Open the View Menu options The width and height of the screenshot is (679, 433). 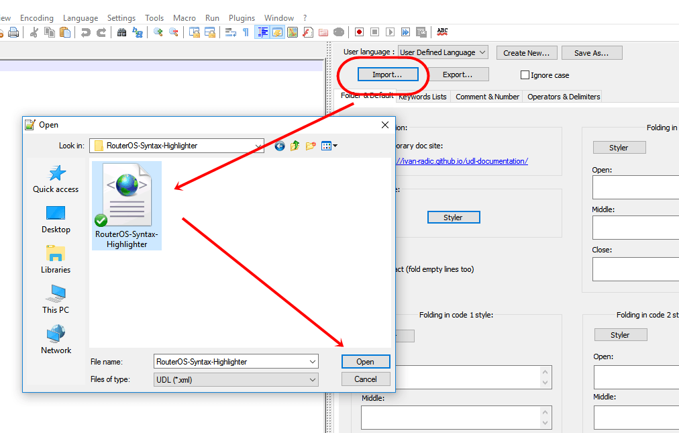point(329,146)
